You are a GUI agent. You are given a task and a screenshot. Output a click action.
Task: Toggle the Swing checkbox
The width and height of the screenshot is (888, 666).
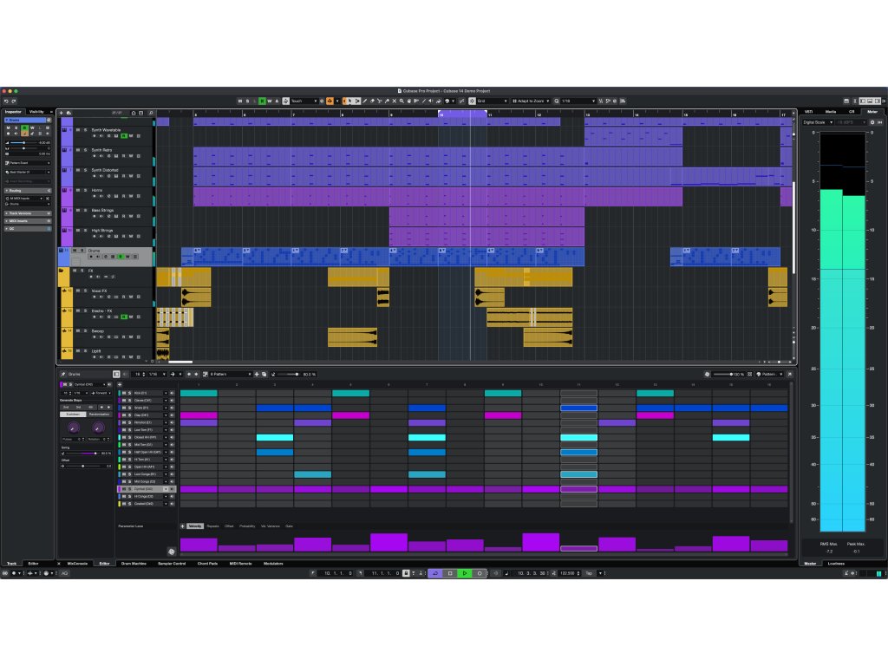[62, 453]
